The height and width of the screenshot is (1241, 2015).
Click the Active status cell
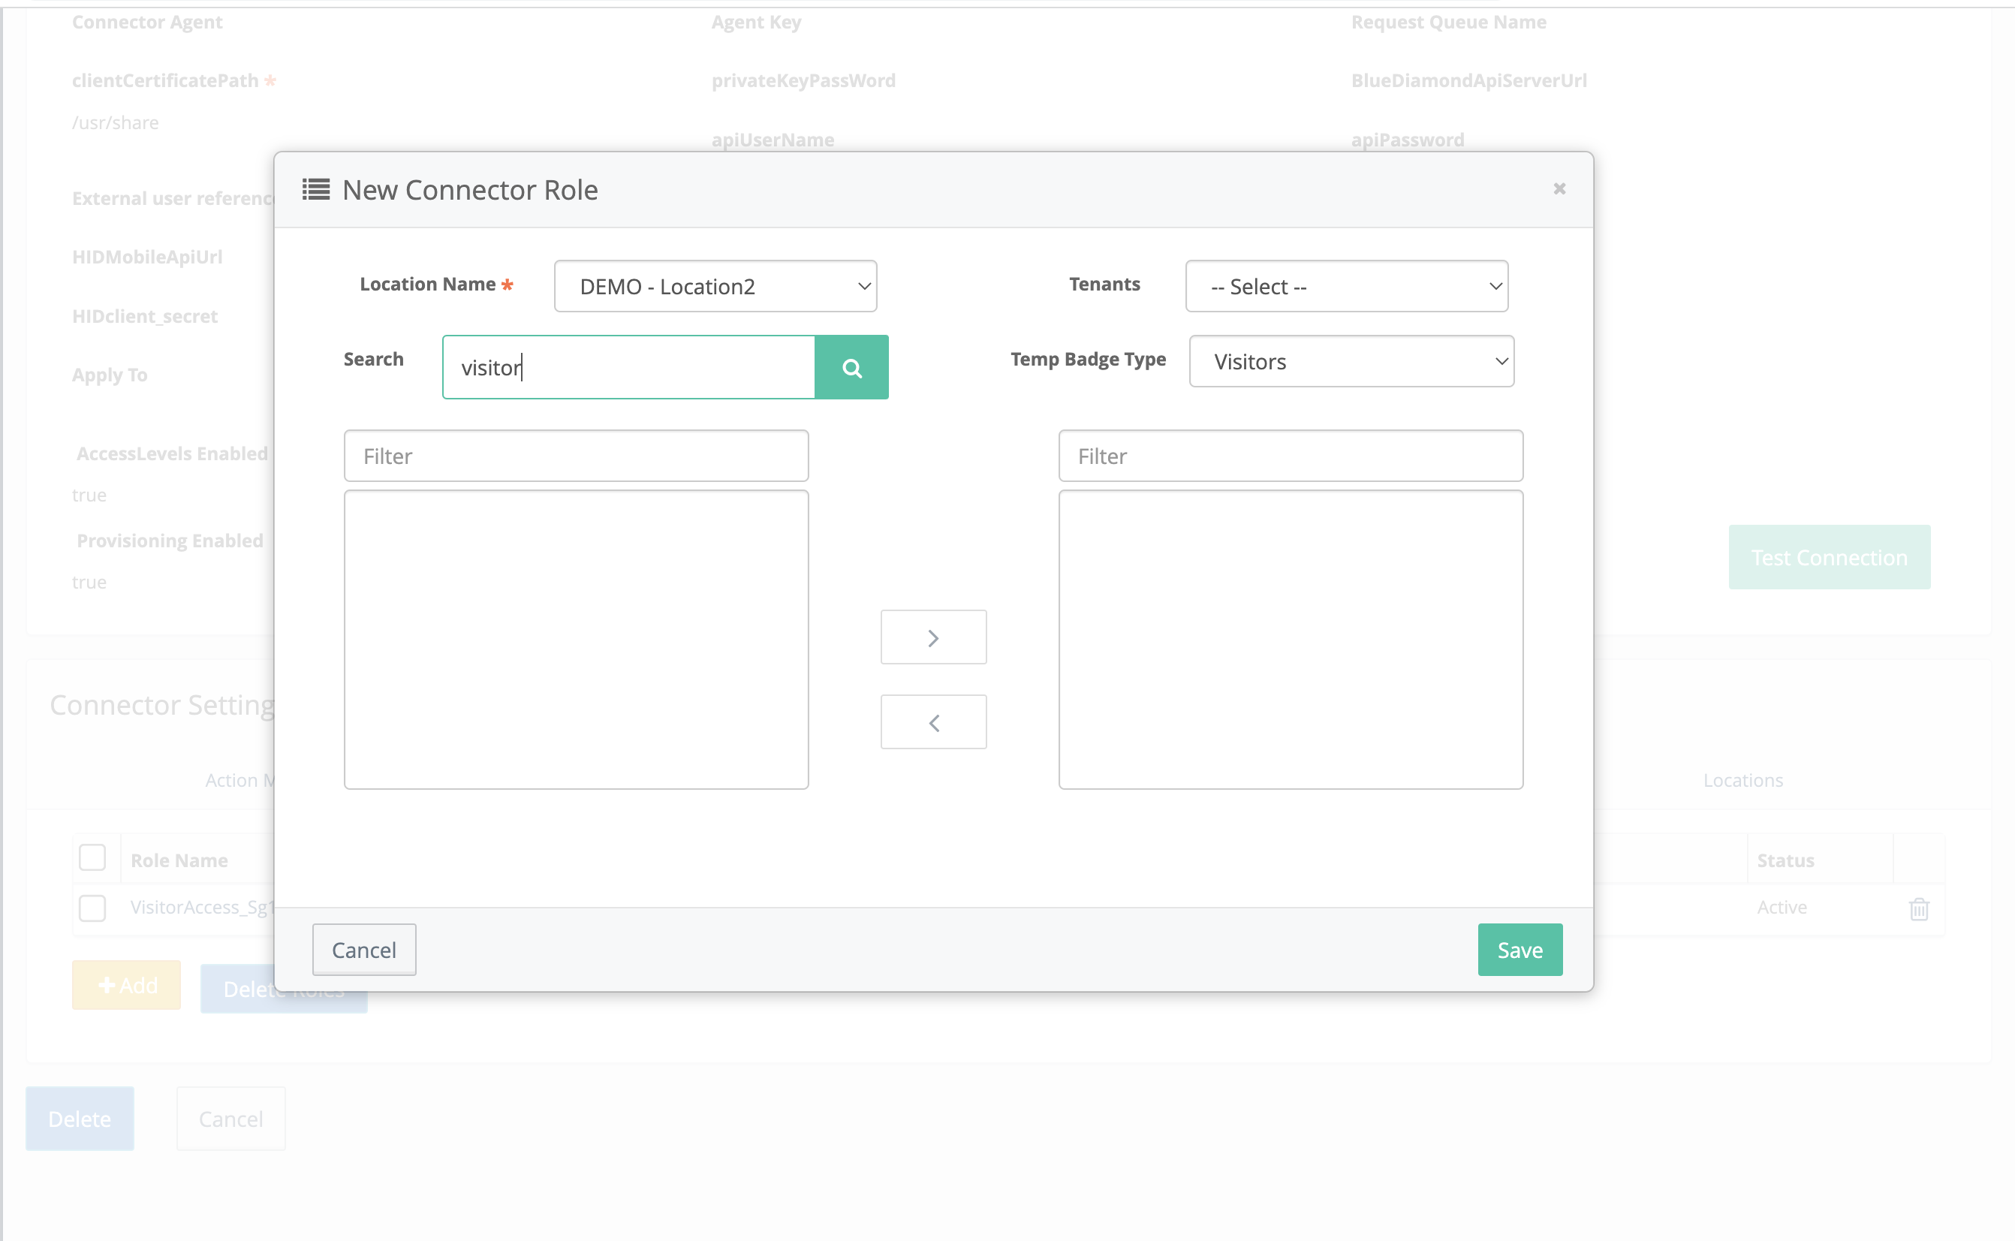[x=1782, y=907]
